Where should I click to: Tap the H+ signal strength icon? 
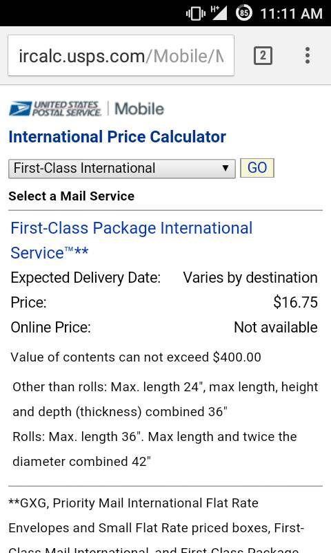[219, 13]
